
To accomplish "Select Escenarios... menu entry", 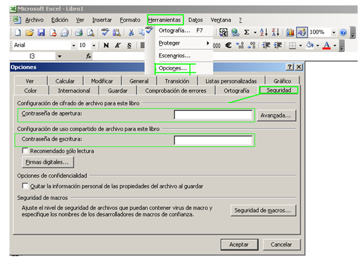I will [175, 55].
